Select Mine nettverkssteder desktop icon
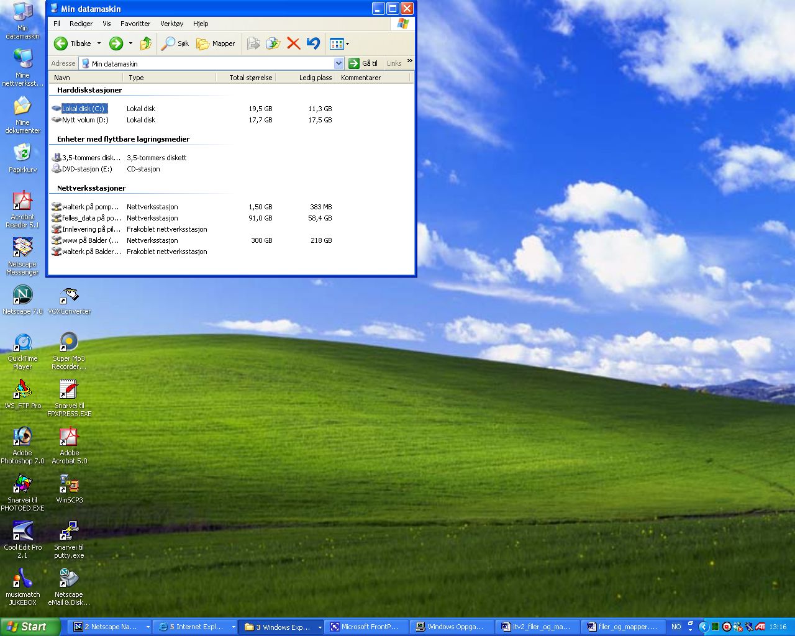Screen dimensions: 795x636 pyautogui.click(x=23, y=67)
